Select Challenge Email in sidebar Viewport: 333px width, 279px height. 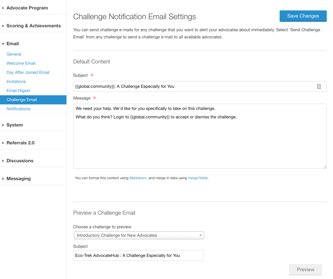click(33, 100)
